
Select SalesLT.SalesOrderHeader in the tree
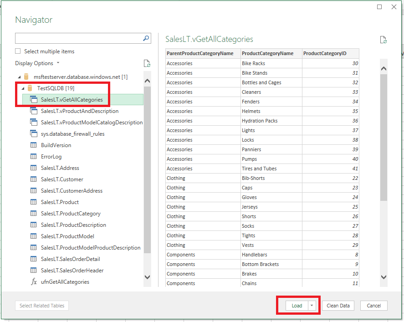(x=72, y=271)
